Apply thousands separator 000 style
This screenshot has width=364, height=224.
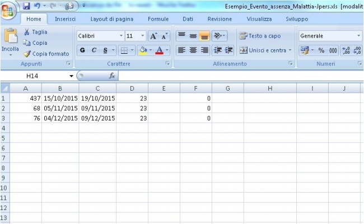click(x=333, y=50)
